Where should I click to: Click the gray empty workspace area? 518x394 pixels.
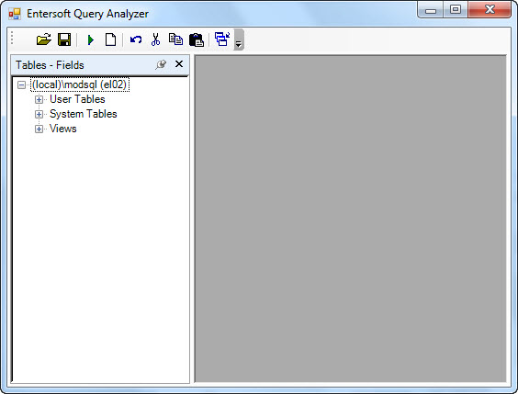[351, 219]
